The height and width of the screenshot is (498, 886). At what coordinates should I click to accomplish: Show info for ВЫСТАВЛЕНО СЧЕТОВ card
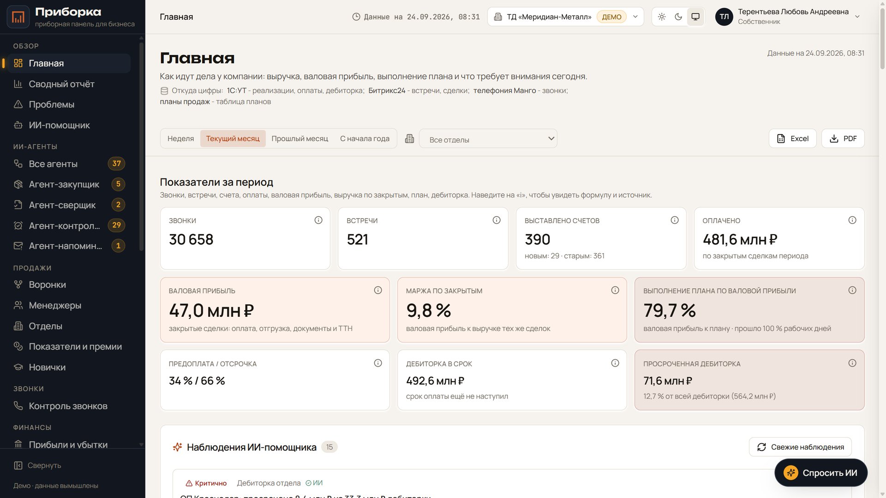[x=675, y=220]
